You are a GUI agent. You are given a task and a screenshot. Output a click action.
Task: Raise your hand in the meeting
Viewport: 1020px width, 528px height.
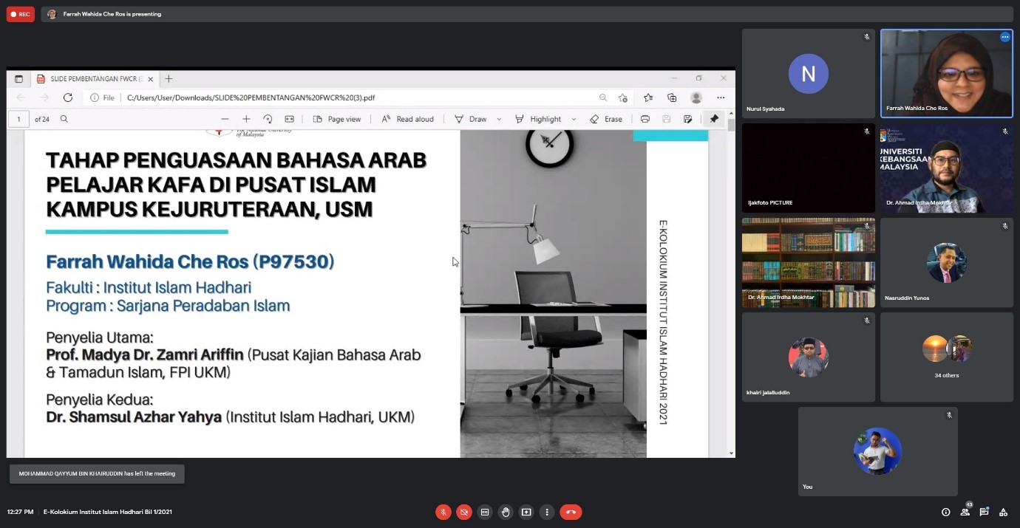[x=506, y=512]
